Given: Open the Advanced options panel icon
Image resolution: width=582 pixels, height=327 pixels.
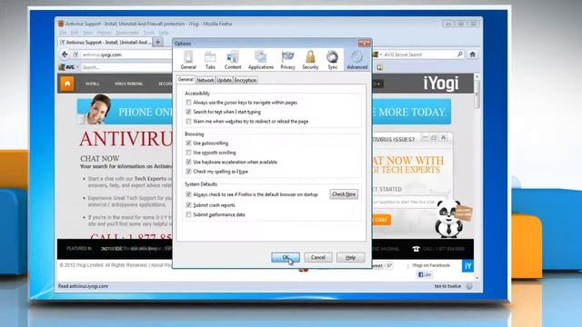Looking at the screenshot, I should (357, 60).
